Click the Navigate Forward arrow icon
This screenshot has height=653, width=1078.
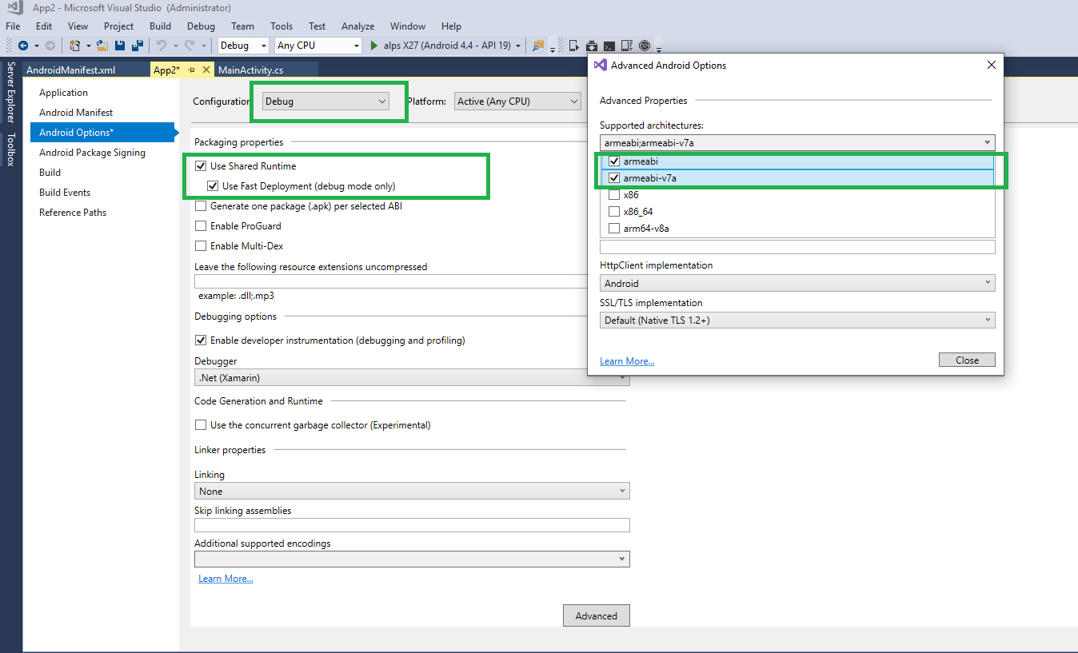[50, 46]
